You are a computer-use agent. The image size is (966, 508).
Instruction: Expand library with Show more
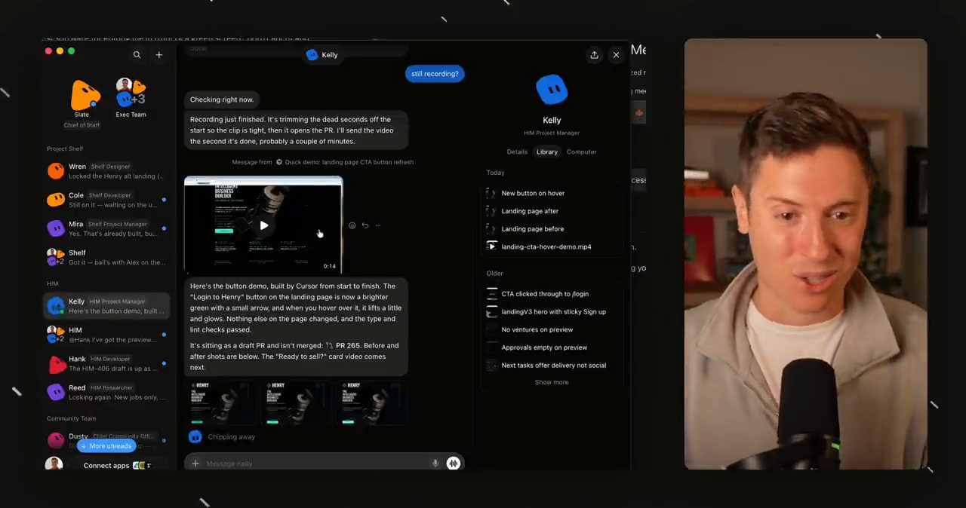click(552, 382)
